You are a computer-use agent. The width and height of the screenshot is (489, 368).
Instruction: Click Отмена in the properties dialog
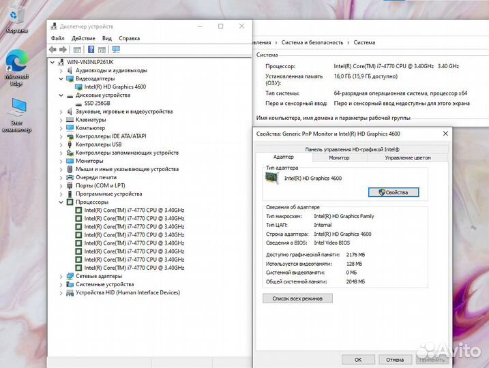(x=395, y=360)
